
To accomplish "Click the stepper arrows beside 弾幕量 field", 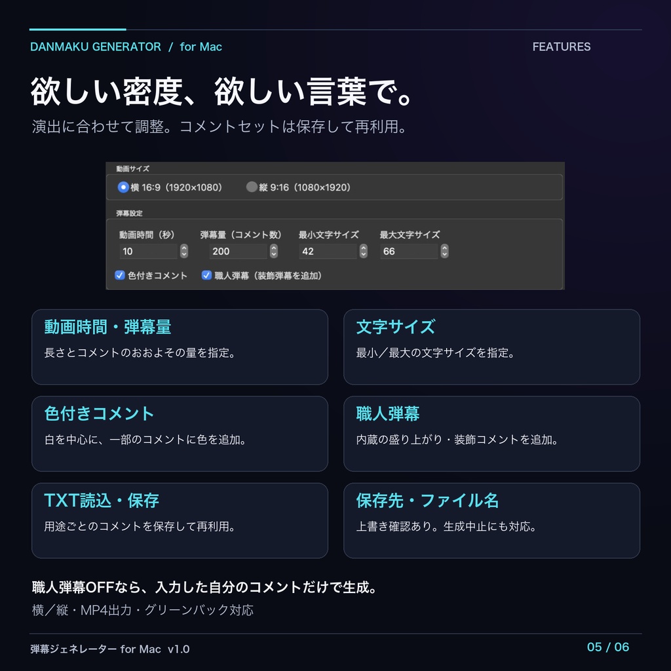I will (x=274, y=251).
